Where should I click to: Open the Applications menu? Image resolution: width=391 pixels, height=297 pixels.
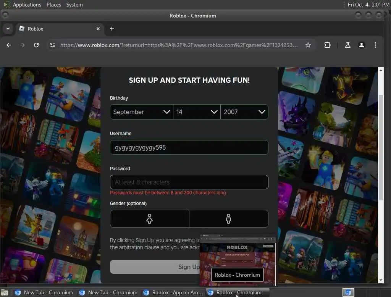coord(27,5)
